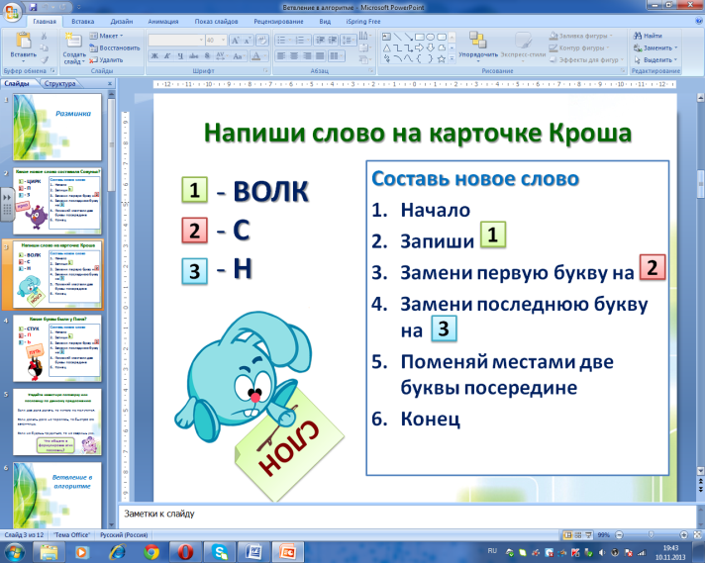The width and height of the screenshot is (705, 563).
Task: Open the Анимация ribbon tab
Action: 162,21
